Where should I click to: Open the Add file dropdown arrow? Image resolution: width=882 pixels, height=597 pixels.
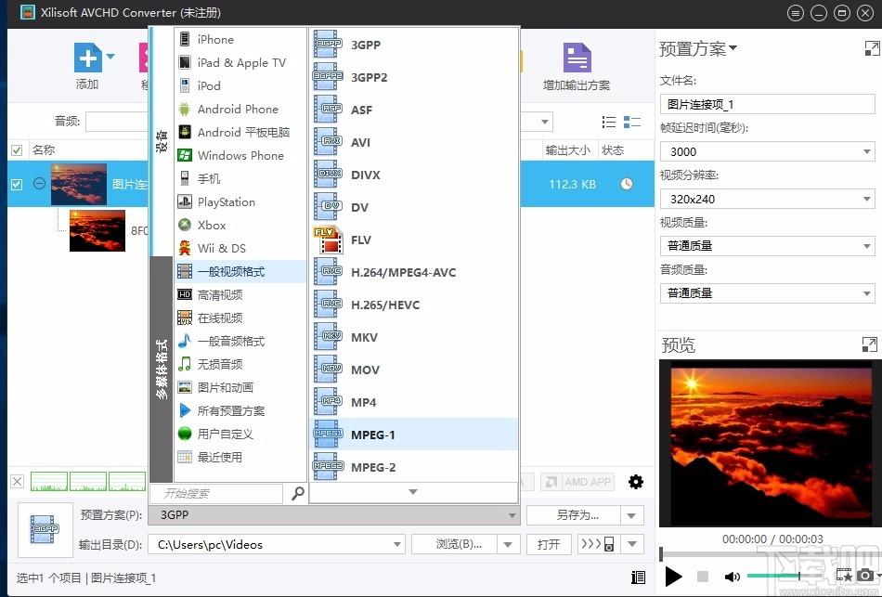[x=110, y=57]
